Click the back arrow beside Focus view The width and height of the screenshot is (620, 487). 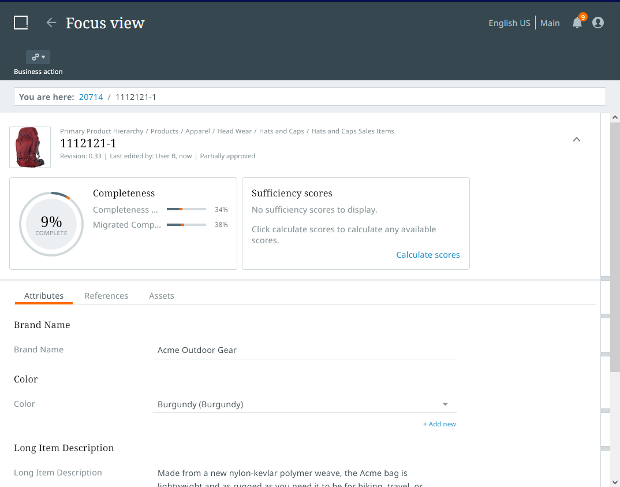[x=51, y=23]
